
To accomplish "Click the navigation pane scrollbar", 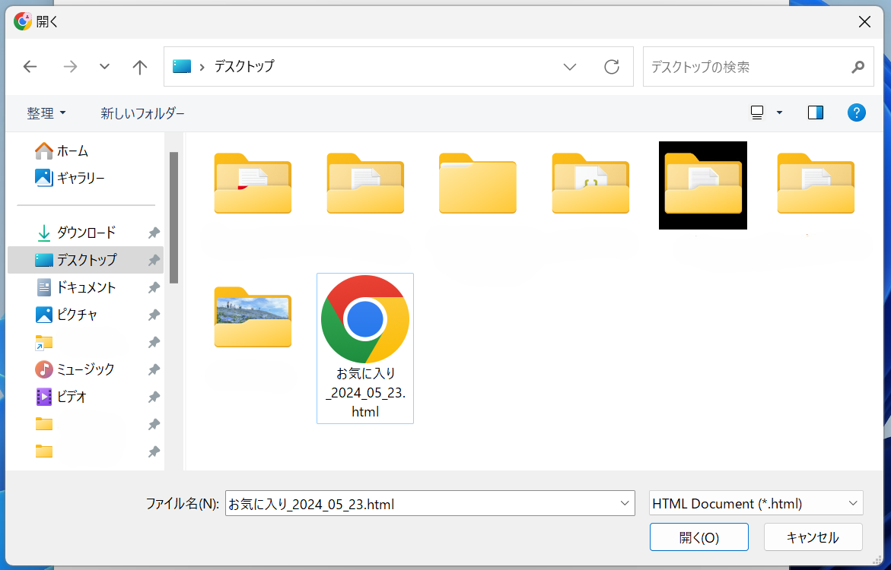I will tap(174, 217).
